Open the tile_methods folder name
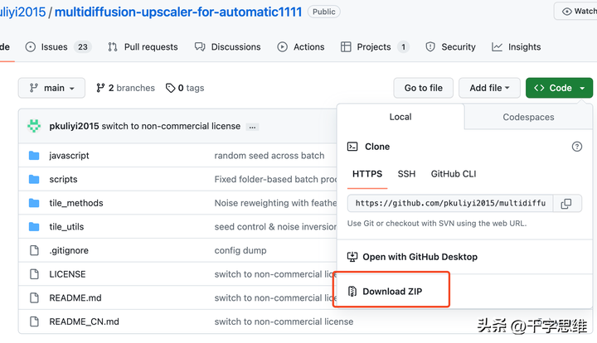This screenshot has height=343, width=597. [76, 203]
